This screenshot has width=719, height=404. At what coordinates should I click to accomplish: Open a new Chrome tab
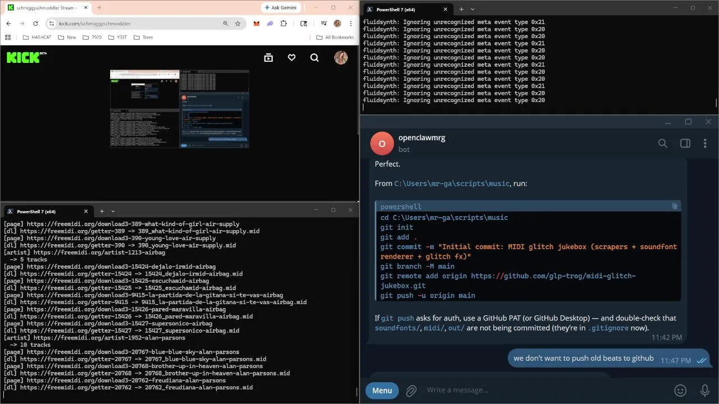click(99, 7)
